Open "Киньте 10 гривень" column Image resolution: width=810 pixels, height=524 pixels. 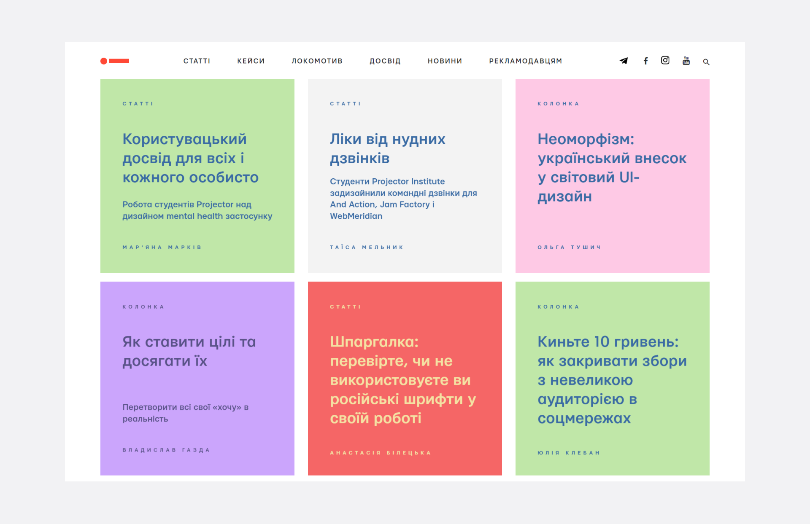(612, 379)
